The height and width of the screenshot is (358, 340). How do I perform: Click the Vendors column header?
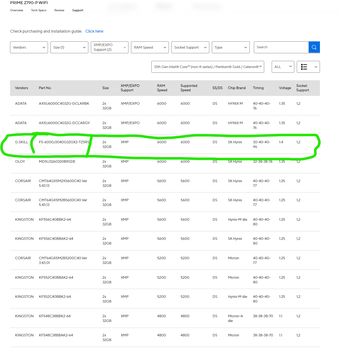[21, 88]
